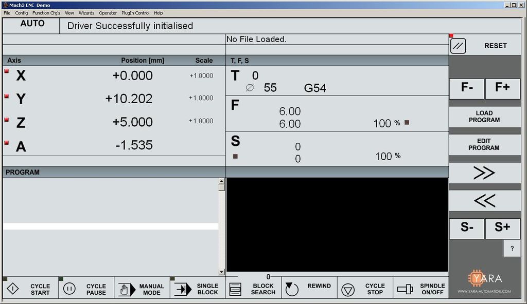Click the Cycle Stop triangle icon
Screen dimensions: 527x304
tap(348, 290)
